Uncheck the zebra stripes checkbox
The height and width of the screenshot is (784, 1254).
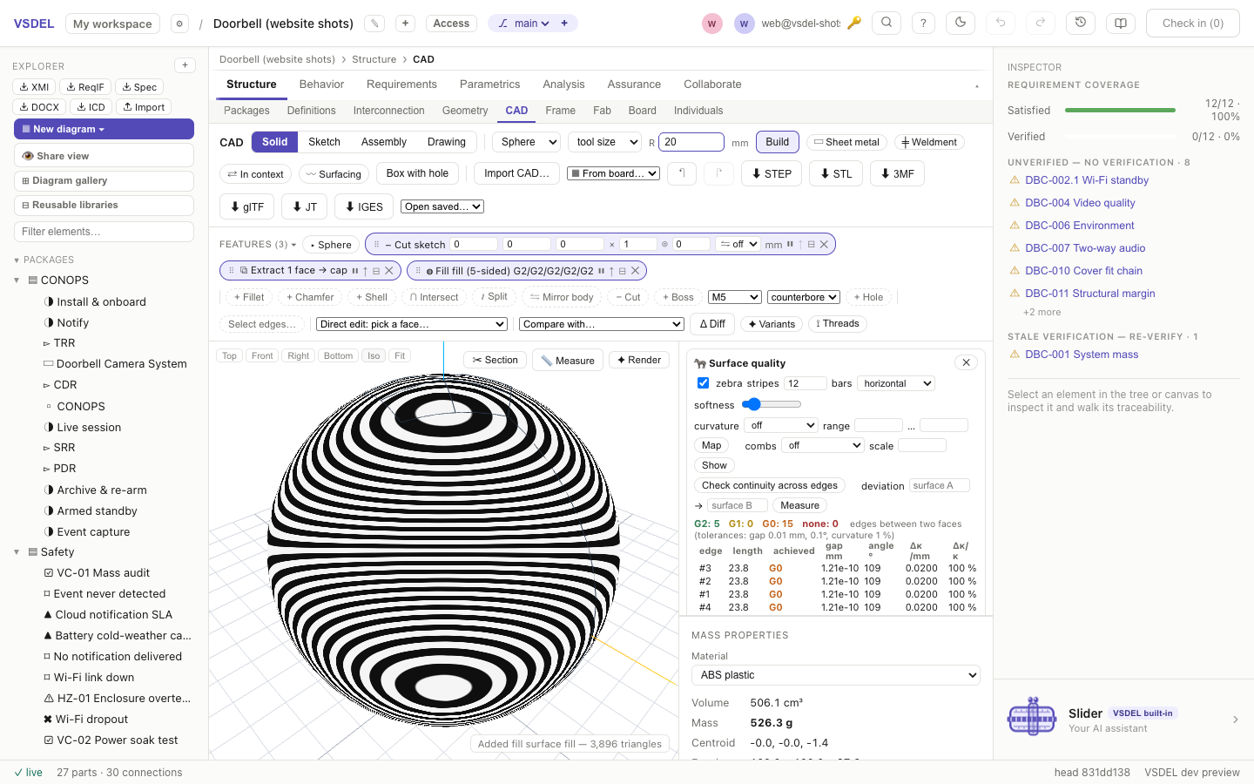click(704, 383)
